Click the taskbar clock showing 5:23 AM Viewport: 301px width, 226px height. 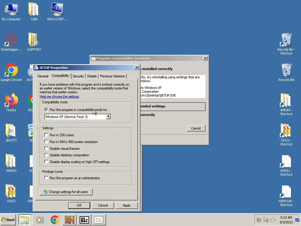(286, 220)
